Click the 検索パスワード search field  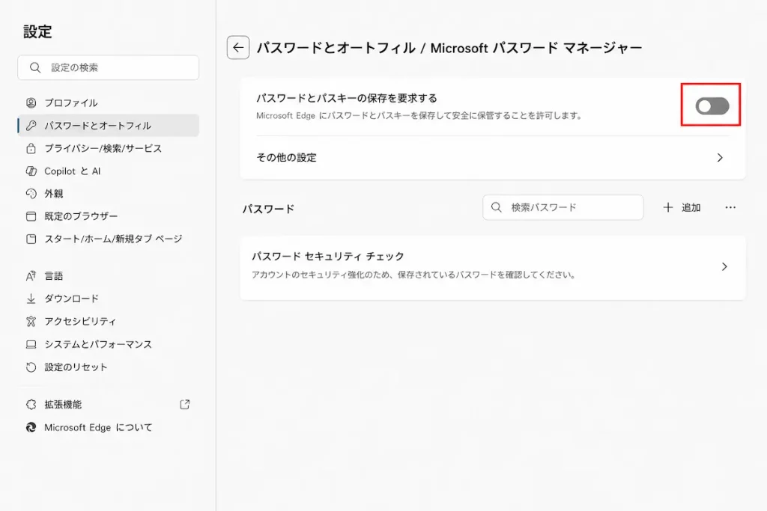pos(563,208)
